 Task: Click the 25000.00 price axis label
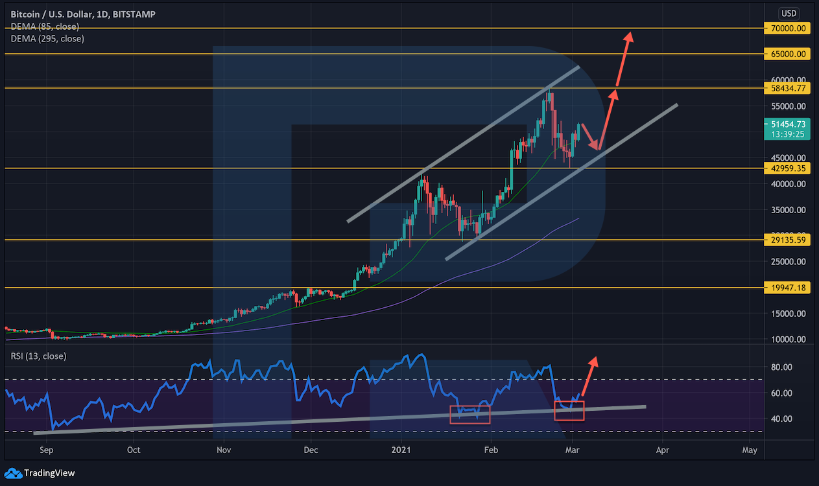pos(787,262)
